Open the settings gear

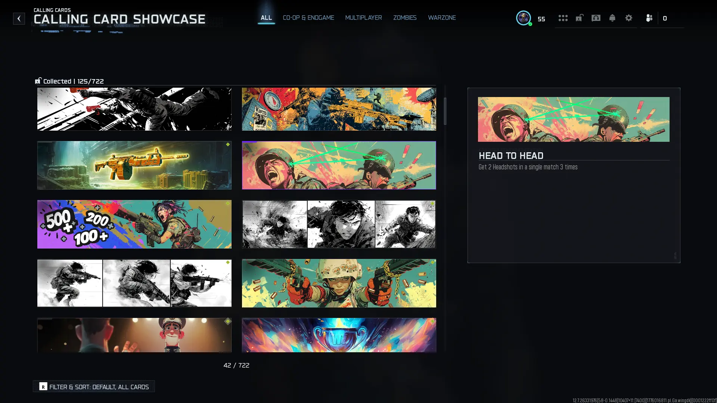pos(628,18)
